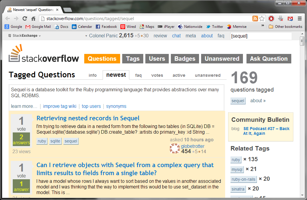
Task: Click learn more in the tag description
Action: point(24,106)
